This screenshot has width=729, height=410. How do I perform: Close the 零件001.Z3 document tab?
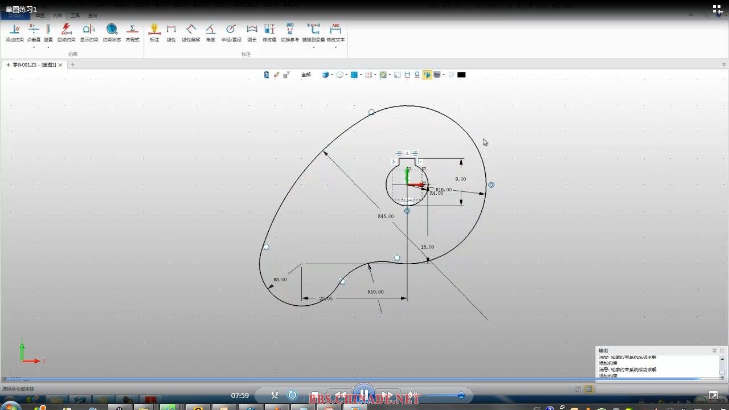(60, 65)
